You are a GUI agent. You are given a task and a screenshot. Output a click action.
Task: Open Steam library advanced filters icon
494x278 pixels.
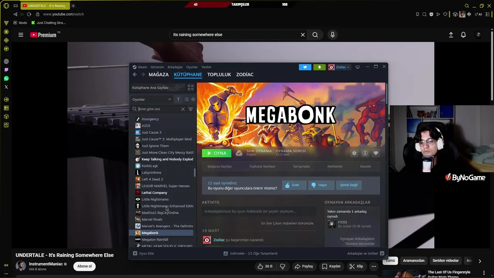click(191, 109)
